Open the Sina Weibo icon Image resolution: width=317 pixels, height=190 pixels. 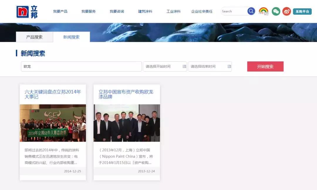[x=286, y=11]
